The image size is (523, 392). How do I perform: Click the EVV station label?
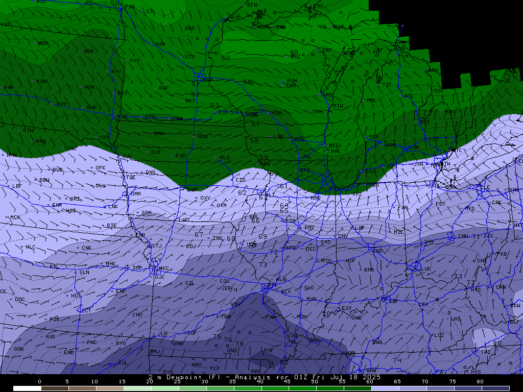346,308
